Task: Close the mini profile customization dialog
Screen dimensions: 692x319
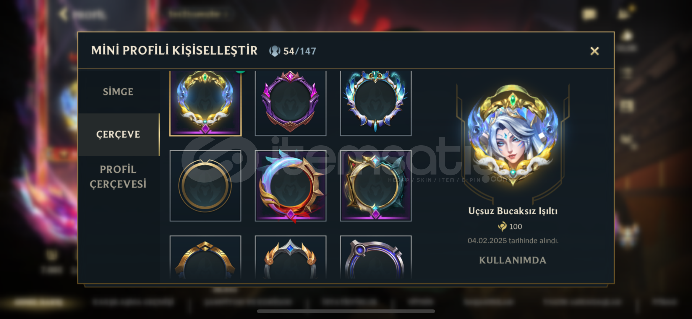Action: coord(594,51)
